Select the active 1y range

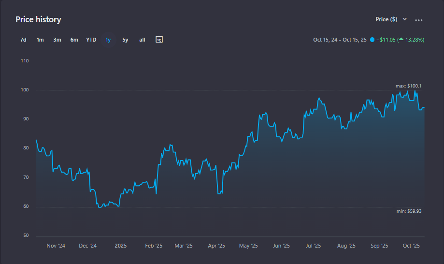click(108, 40)
